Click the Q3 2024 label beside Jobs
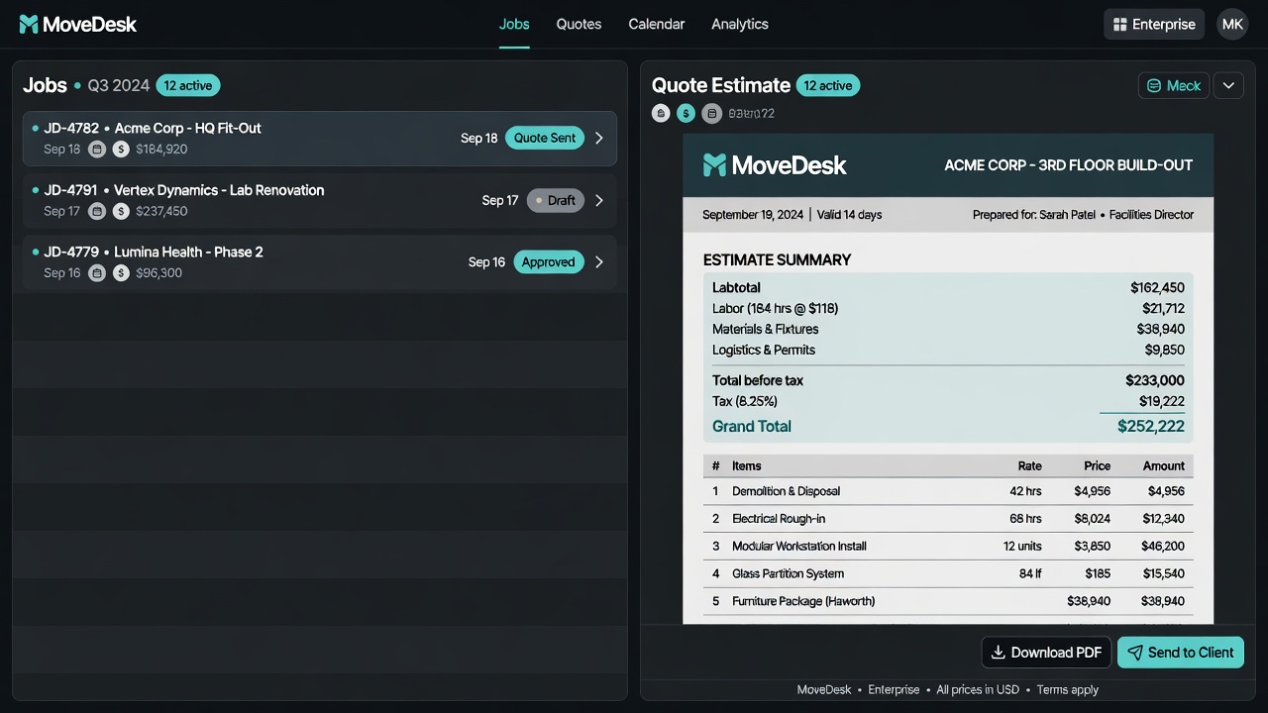The height and width of the screenshot is (713, 1268). 119,85
